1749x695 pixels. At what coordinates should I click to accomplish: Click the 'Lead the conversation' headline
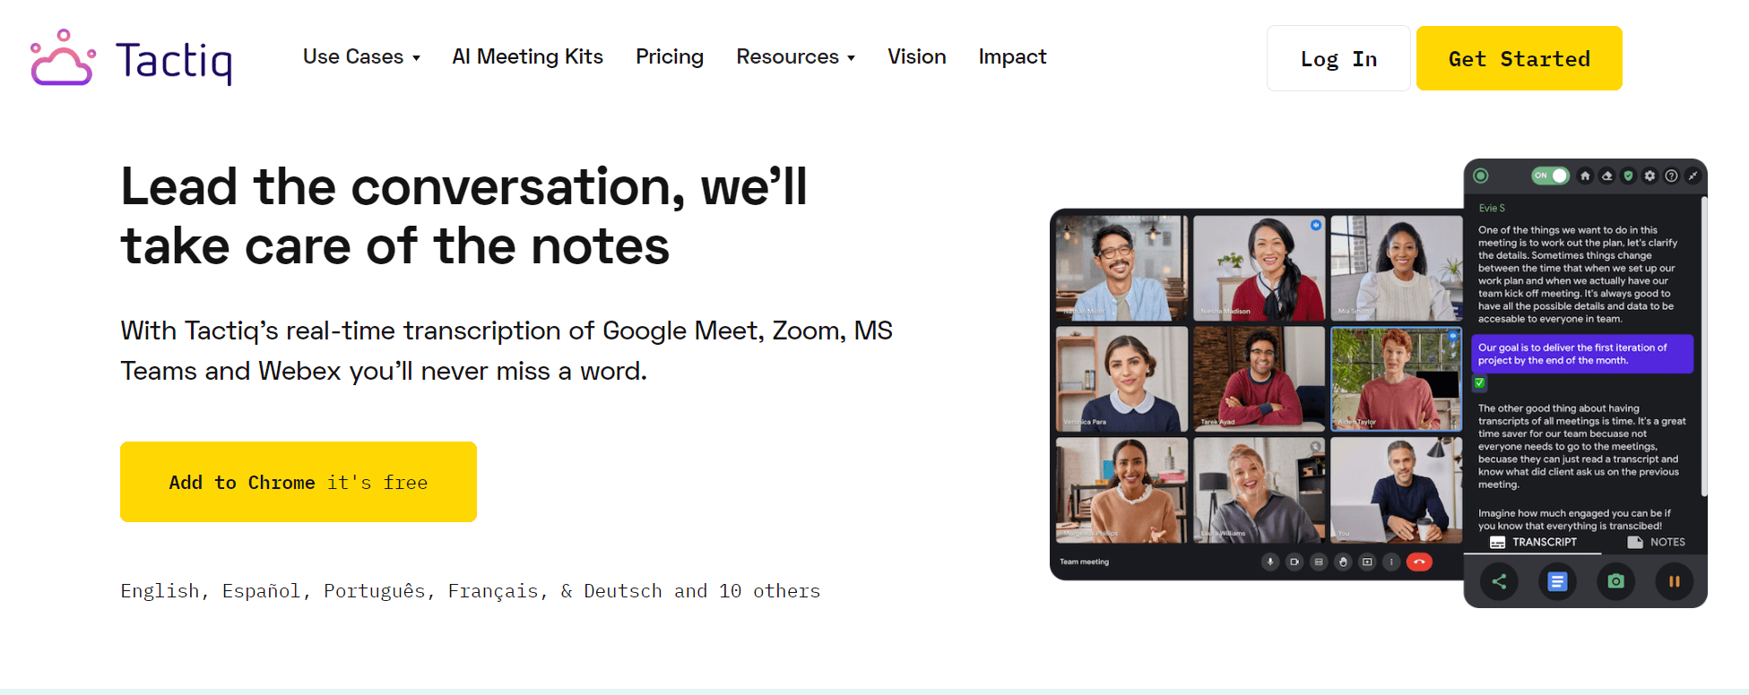pos(464,216)
